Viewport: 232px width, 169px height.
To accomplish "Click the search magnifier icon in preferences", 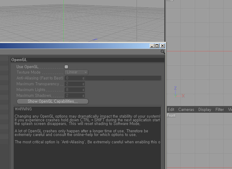I will point(163,52).
